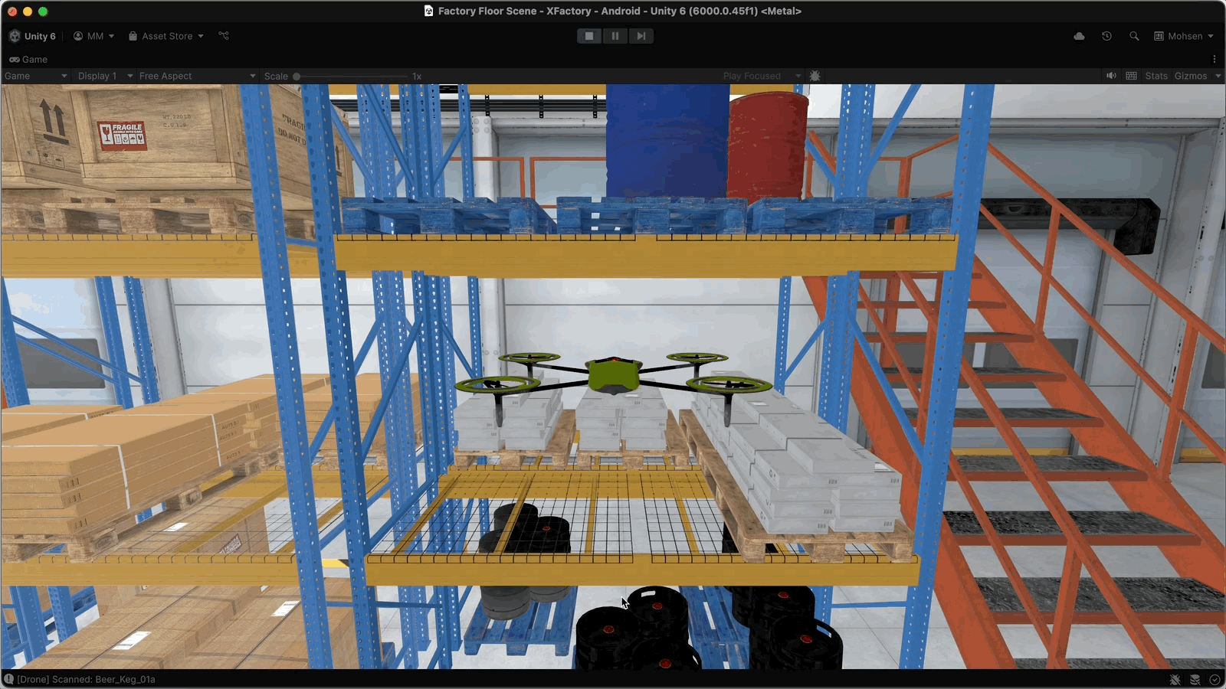The height and width of the screenshot is (689, 1226).
Task: Open the Mohsen layout dropdown
Action: pos(1184,36)
